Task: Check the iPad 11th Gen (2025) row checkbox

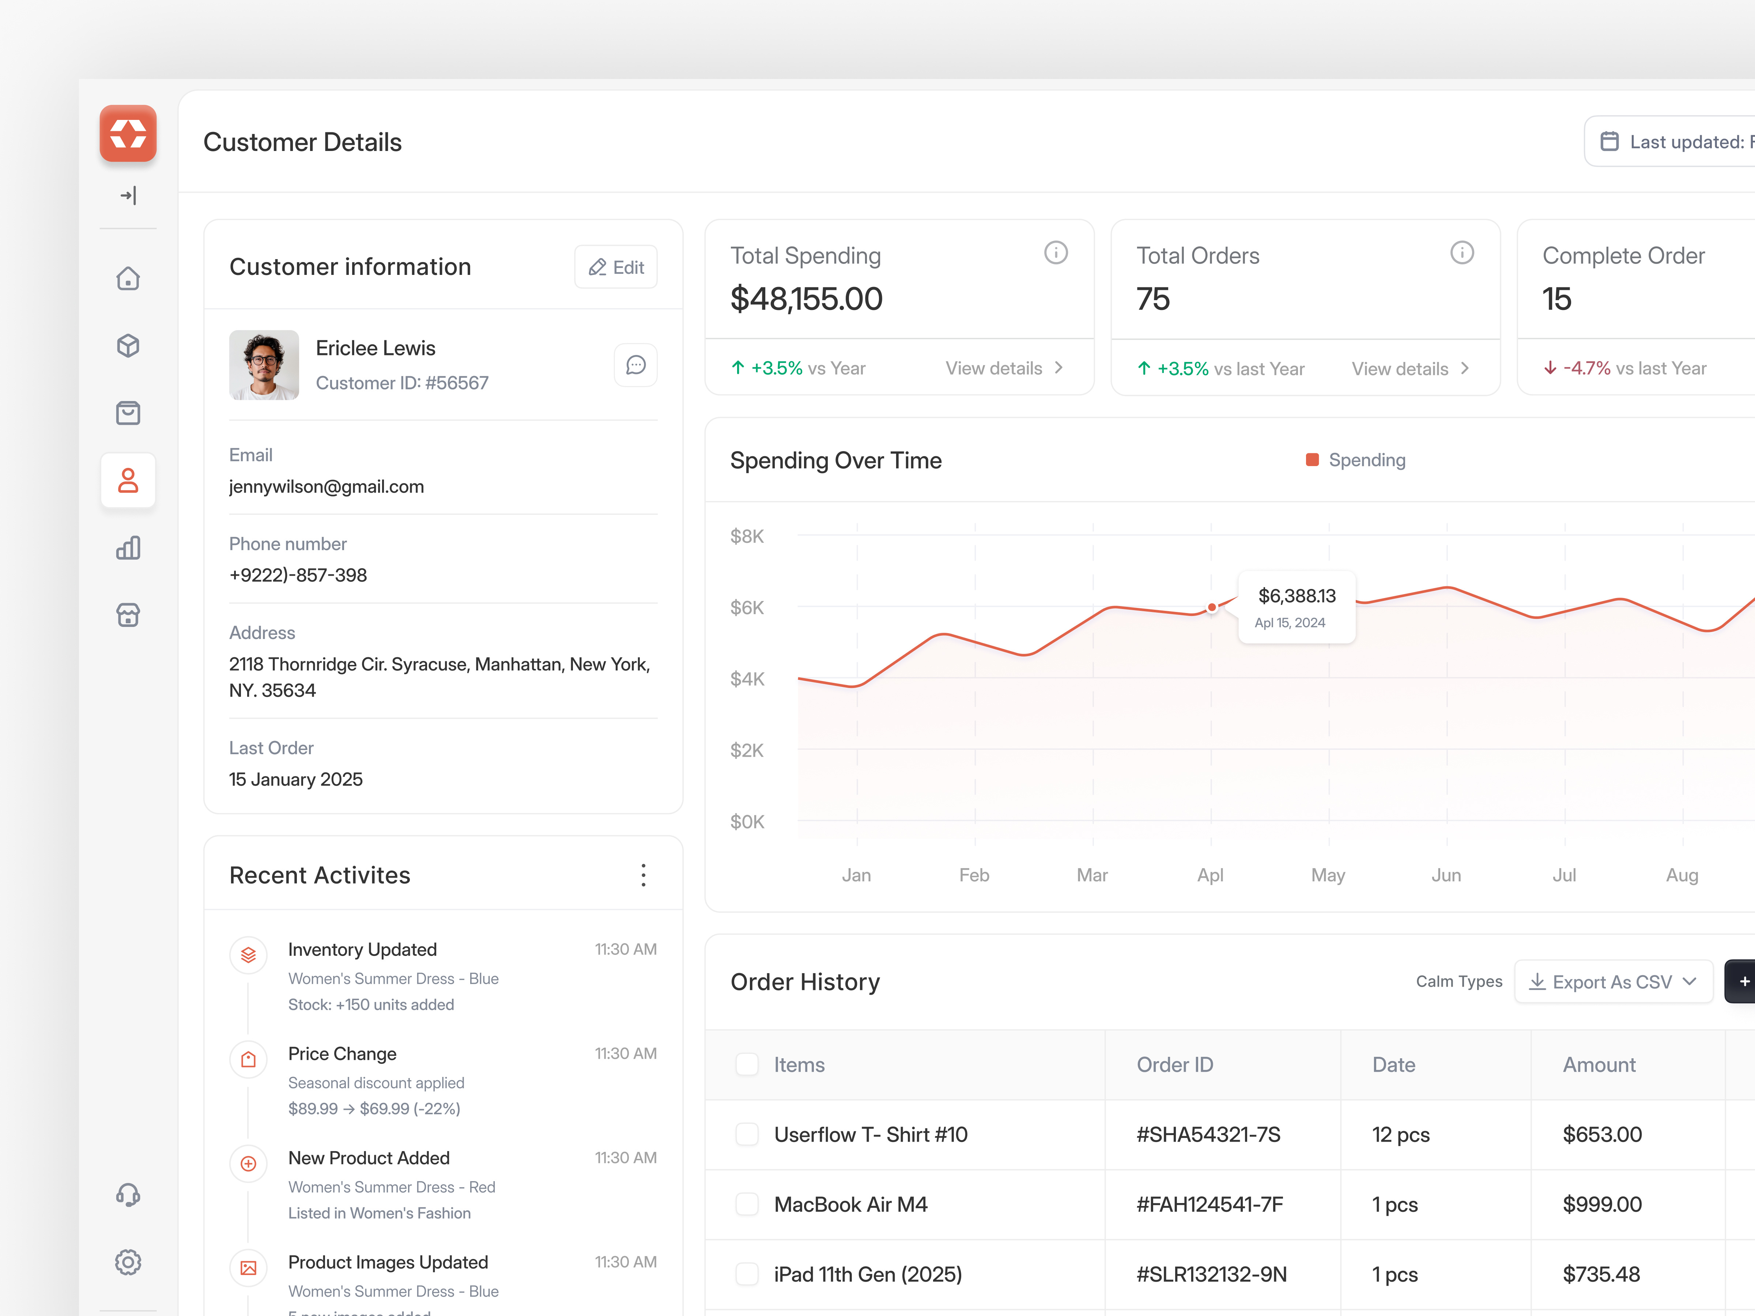Action: [x=747, y=1274]
